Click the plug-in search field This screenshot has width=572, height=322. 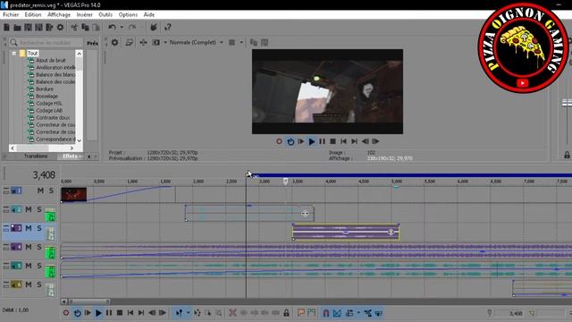click(x=46, y=43)
